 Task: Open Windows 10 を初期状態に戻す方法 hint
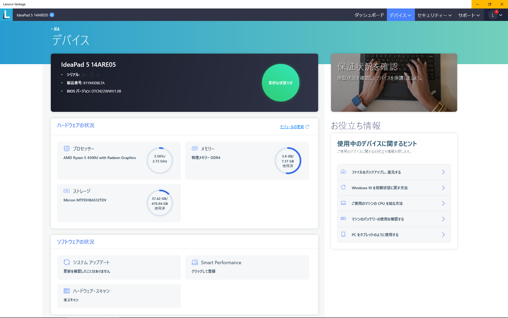394,188
